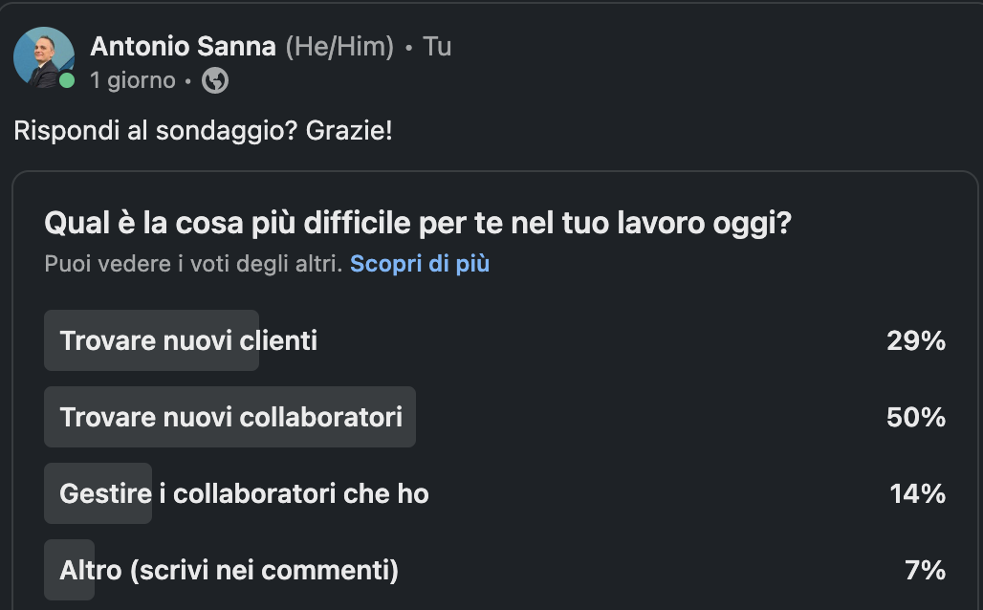
Task: Click the (He/Him) pronoun label
Action: [339, 47]
